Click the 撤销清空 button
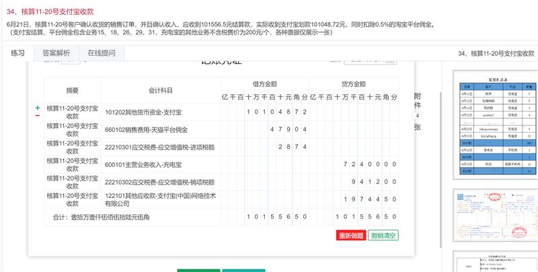The width and height of the screenshot is (538, 272). click(383, 236)
